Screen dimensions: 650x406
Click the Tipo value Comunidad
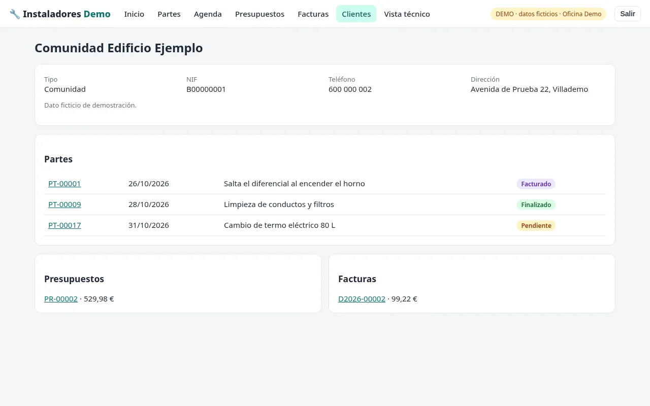65,89
